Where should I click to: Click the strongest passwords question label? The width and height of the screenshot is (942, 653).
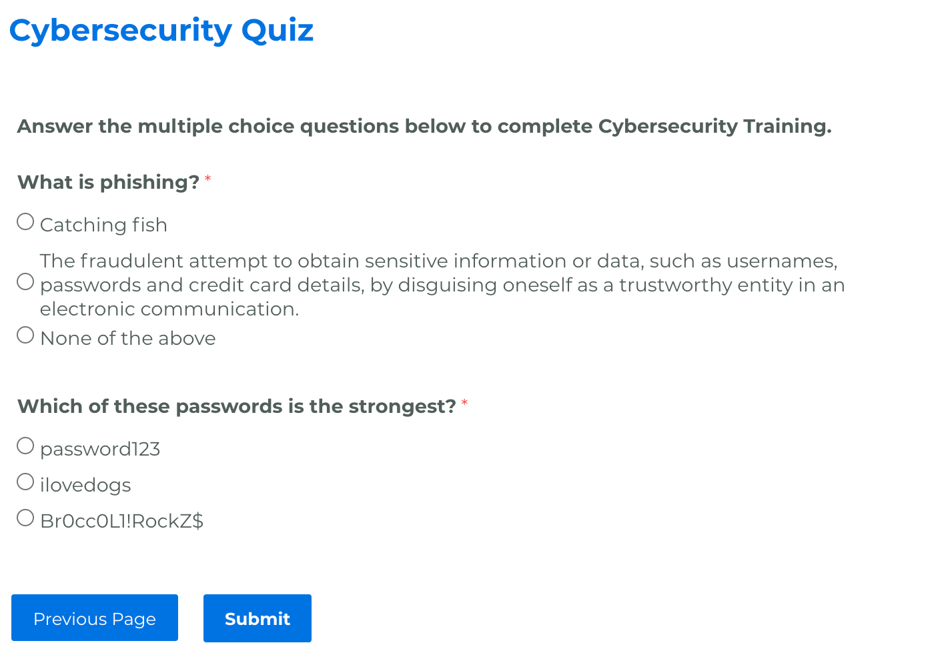[237, 406]
